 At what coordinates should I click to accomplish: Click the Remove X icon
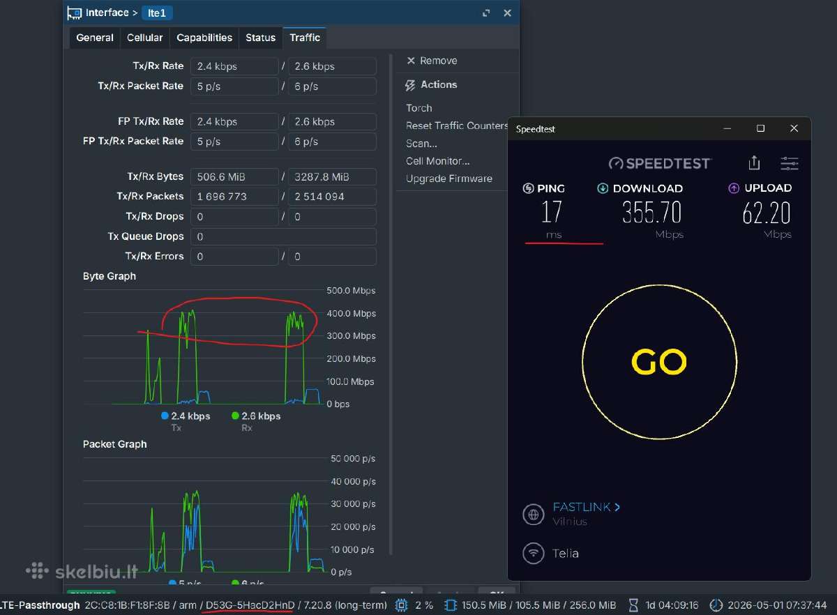pyautogui.click(x=411, y=61)
